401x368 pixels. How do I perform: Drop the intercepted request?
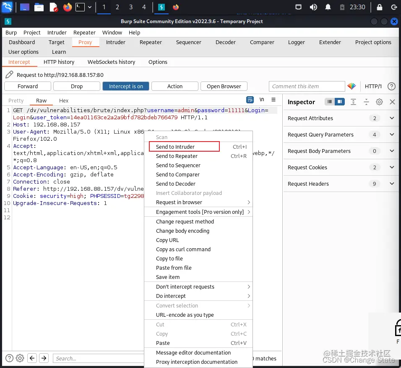77,86
